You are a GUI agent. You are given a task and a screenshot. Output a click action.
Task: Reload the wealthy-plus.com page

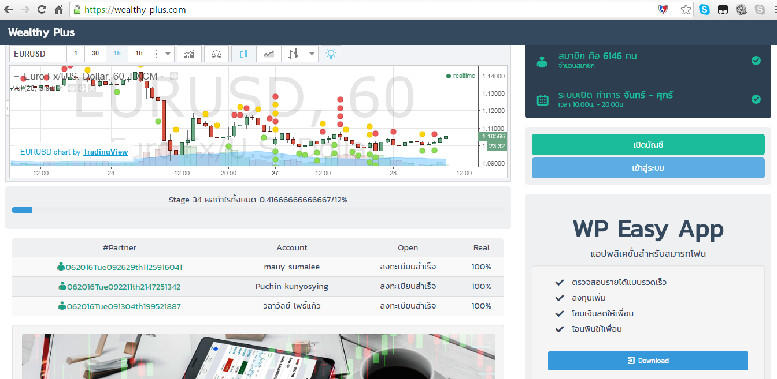(42, 9)
